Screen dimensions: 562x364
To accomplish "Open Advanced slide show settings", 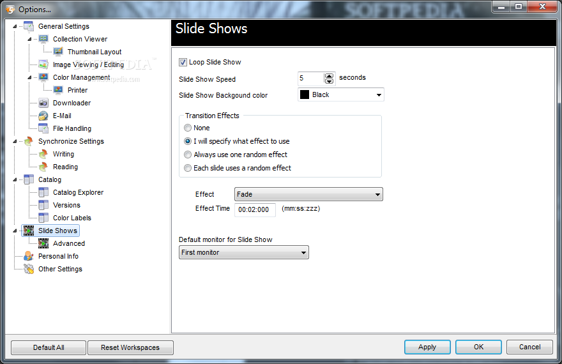I will [x=69, y=243].
